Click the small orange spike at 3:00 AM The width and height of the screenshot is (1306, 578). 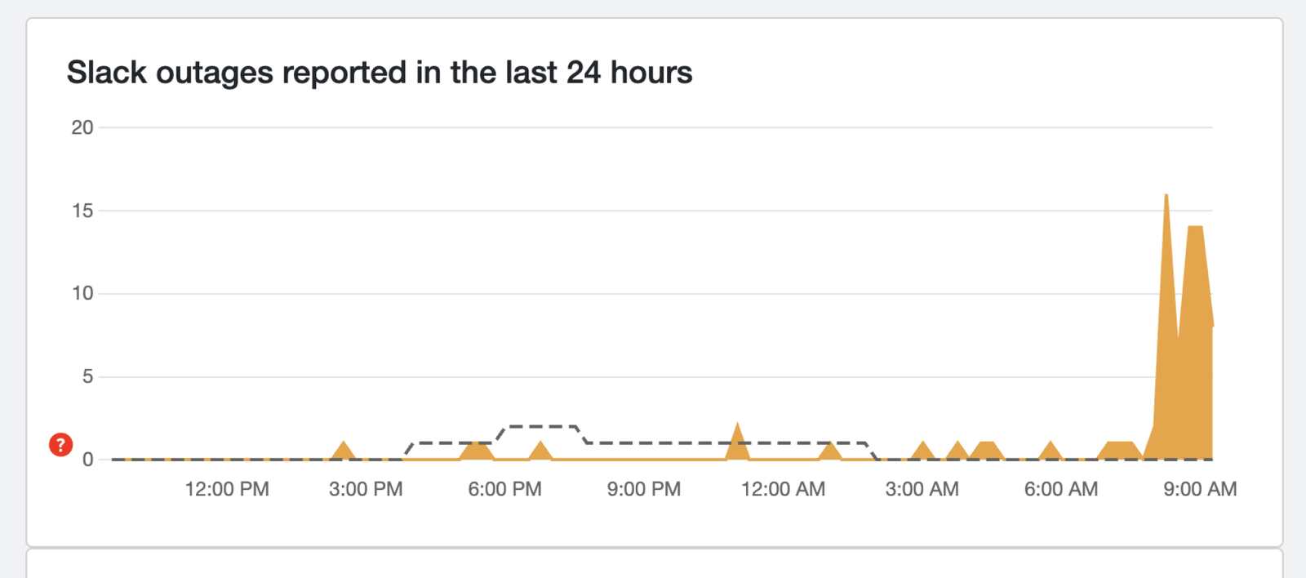pos(922,451)
